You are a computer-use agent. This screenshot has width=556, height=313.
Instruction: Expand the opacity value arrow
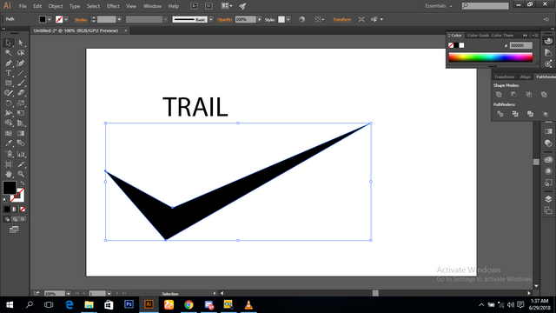point(260,19)
